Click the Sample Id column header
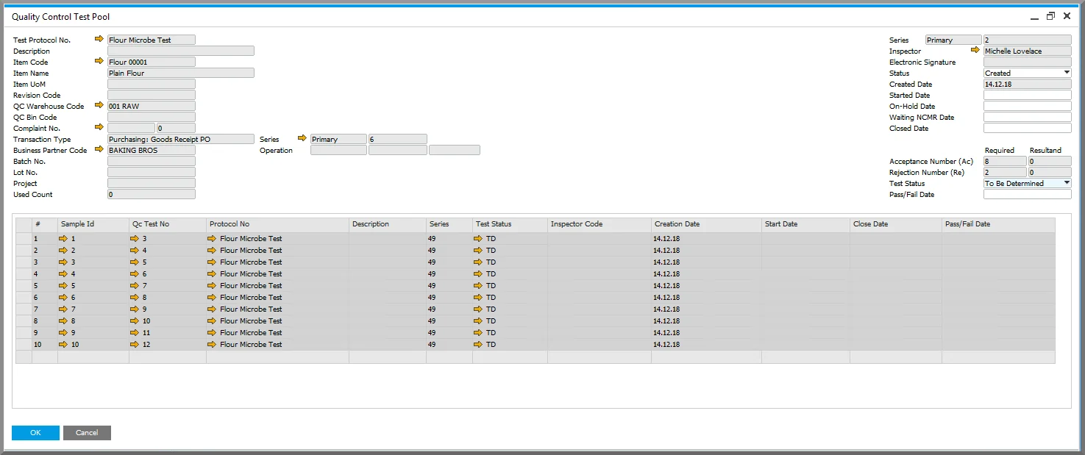1085x455 pixels. [x=93, y=224]
